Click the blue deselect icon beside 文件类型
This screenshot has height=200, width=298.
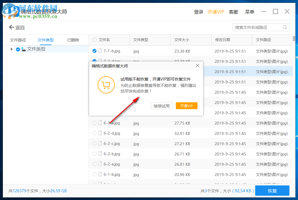18,49
